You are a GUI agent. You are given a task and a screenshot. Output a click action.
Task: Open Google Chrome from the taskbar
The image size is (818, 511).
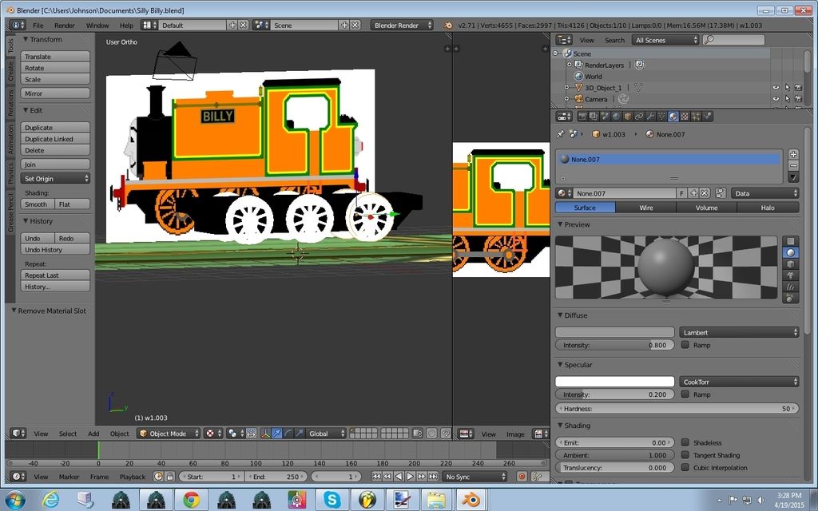191,500
